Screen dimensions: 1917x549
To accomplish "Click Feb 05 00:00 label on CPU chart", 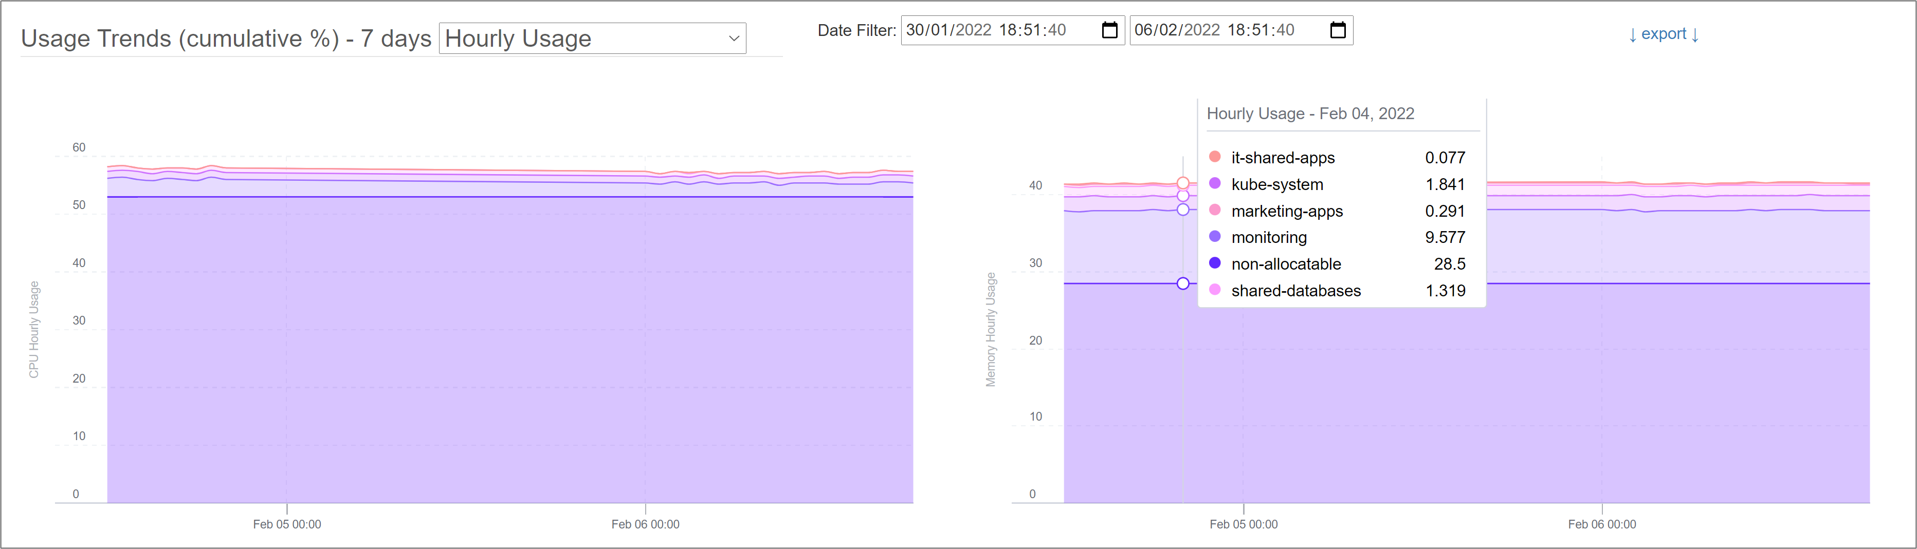I will [286, 524].
